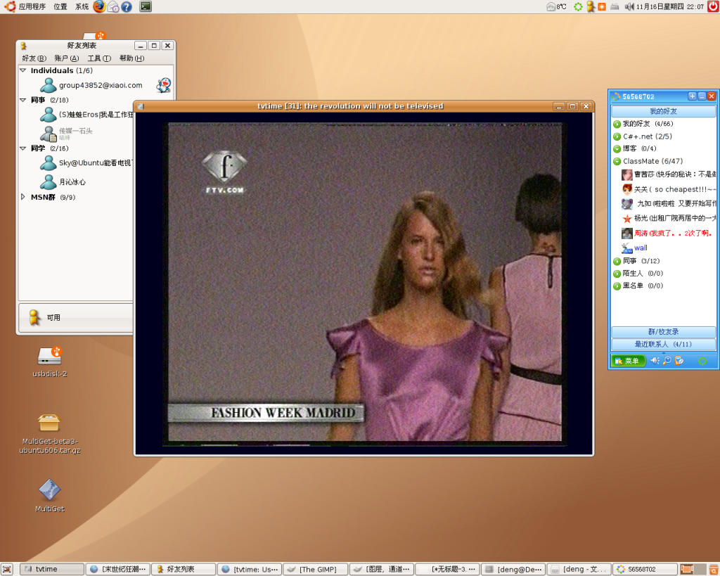Switch workspace using the bottom panel pager
This screenshot has width=720, height=576.
pyautogui.click(x=693, y=569)
